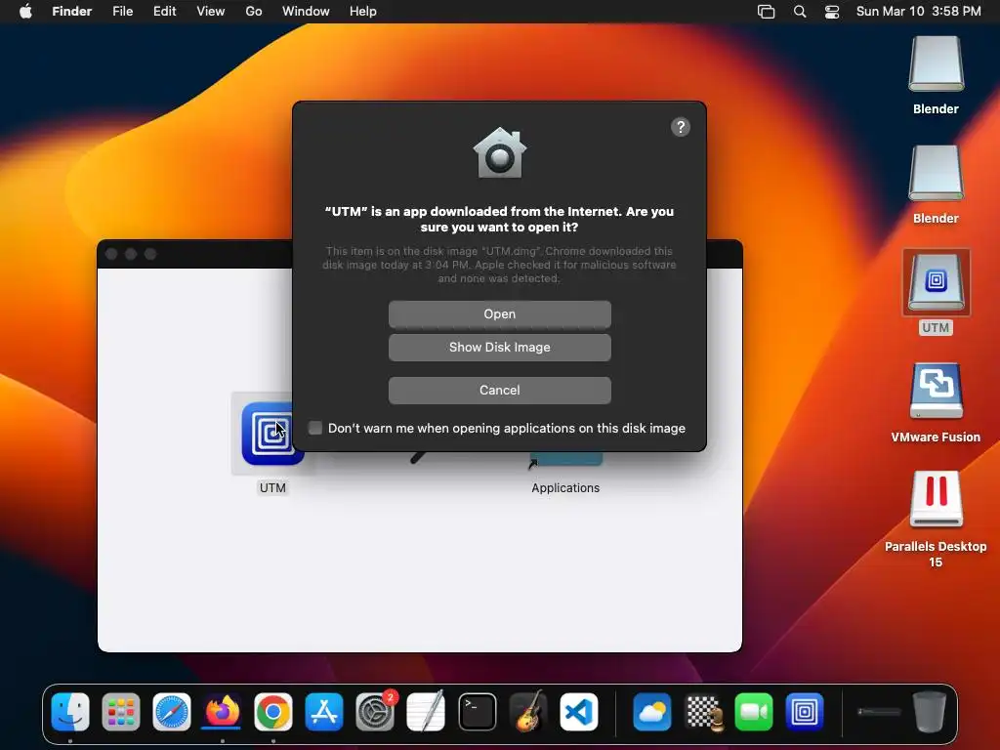Launch Terminal from the Dock
This screenshot has height=750, width=1000.
477,712
